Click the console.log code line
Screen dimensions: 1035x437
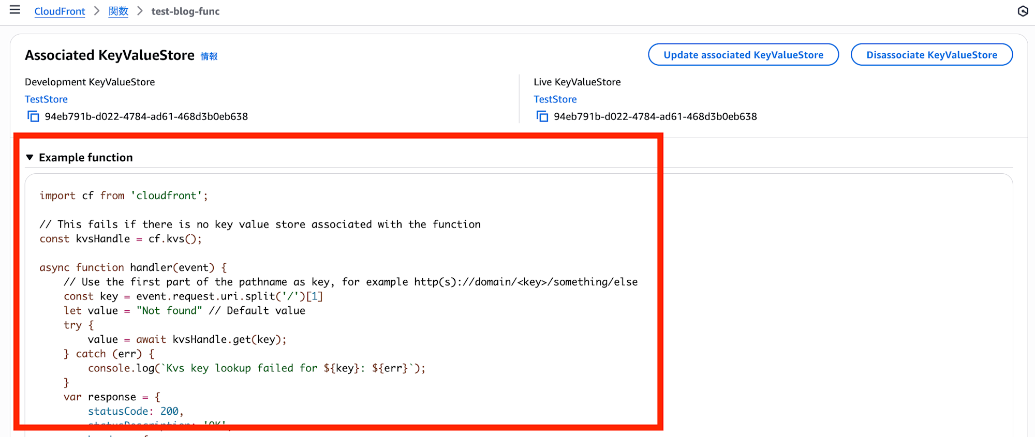coord(256,368)
